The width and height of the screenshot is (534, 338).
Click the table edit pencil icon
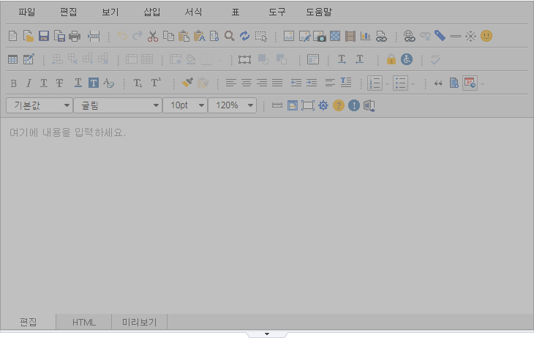point(29,59)
